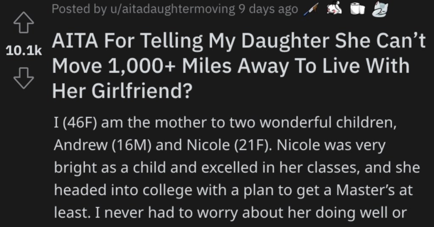
Task: Click the post body paragraph text
Action: [x=237, y=168]
